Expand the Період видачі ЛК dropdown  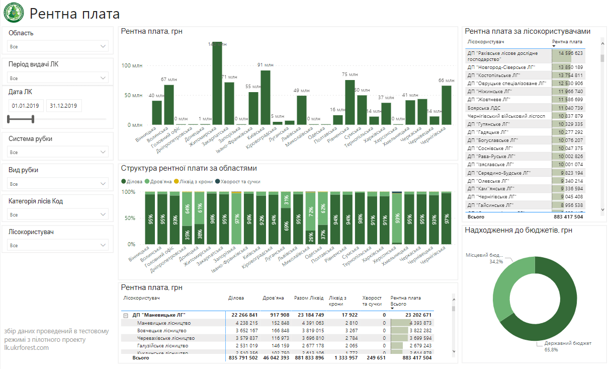58,78
